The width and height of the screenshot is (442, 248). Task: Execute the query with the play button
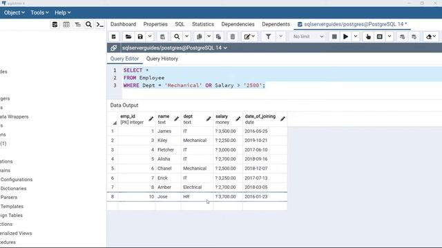(x=345, y=37)
